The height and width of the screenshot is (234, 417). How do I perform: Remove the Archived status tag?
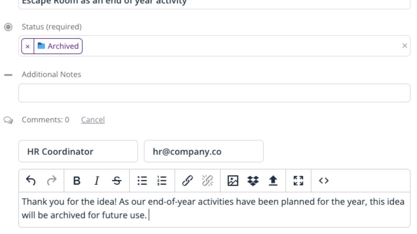28,46
